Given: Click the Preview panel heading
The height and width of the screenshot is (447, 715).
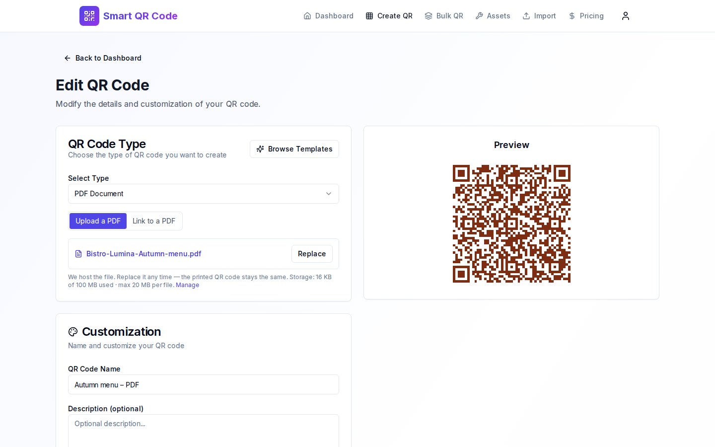Looking at the screenshot, I should click(x=511, y=145).
